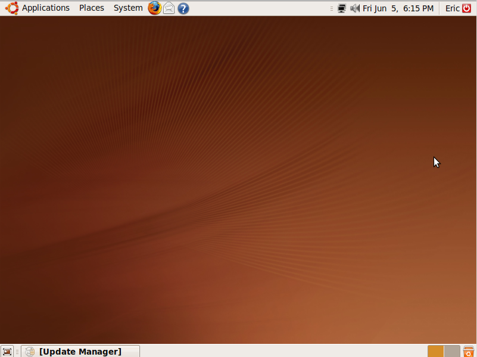Switch to the first orange workspace

coord(436,351)
